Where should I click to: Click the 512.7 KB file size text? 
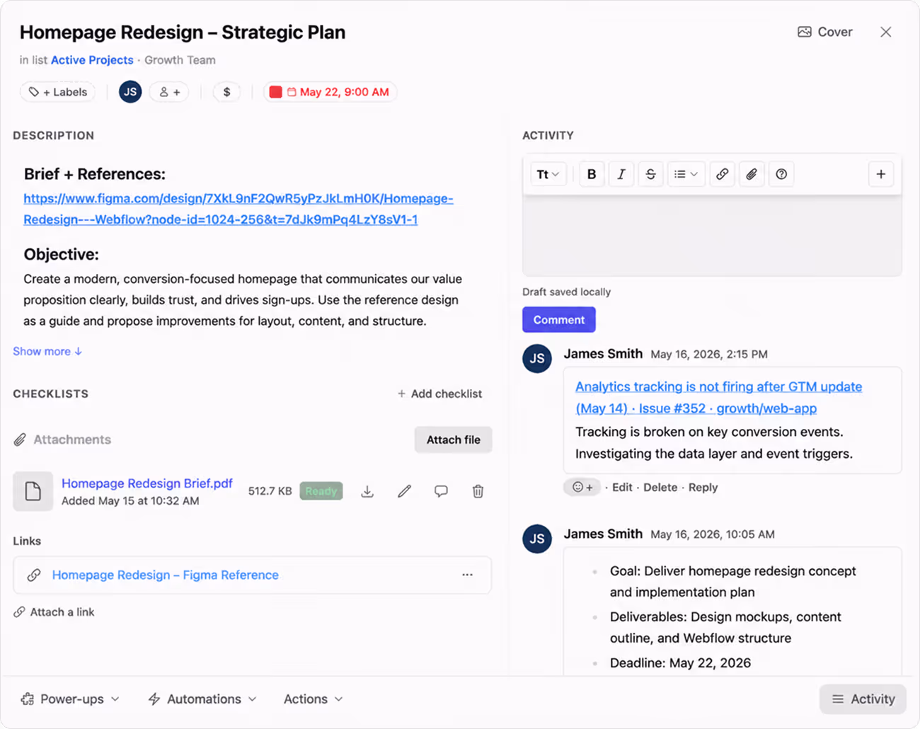point(270,491)
